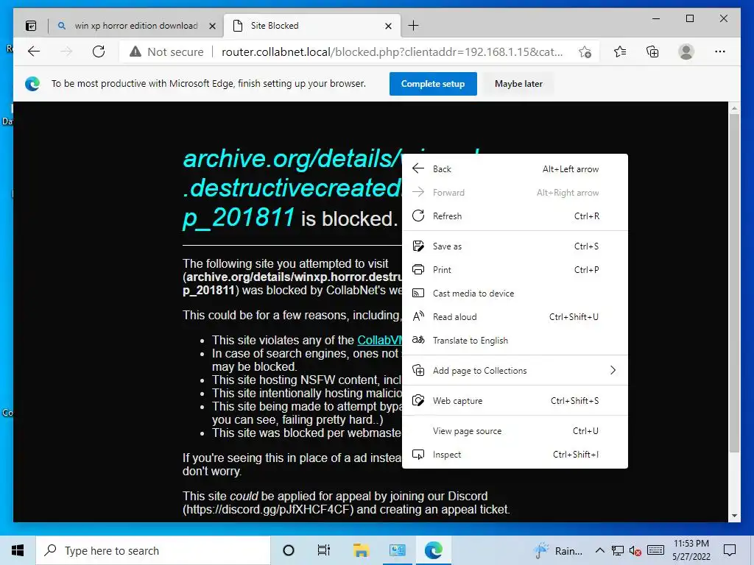Select Inspect in the context menu
Image resolution: width=754 pixels, height=565 pixels.
click(515, 455)
